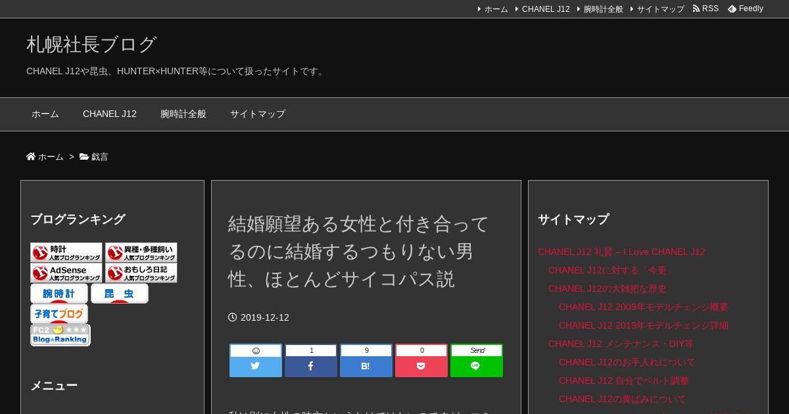Screen dimensions: 789x414
Task: Select サイトマップ in the main navigation
Action: click(258, 114)
